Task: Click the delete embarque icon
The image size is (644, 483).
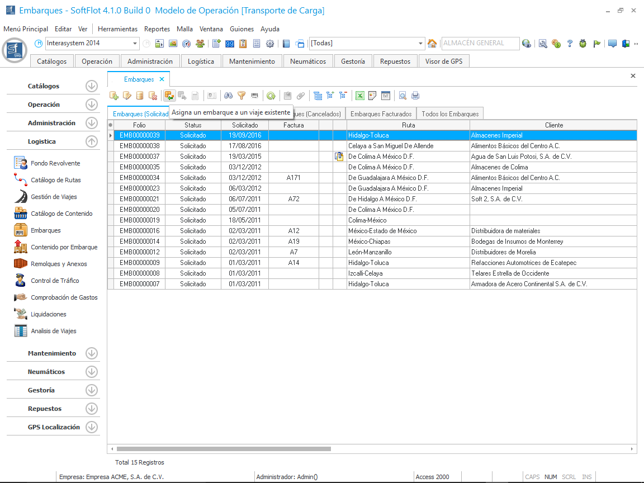Action: (153, 96)
